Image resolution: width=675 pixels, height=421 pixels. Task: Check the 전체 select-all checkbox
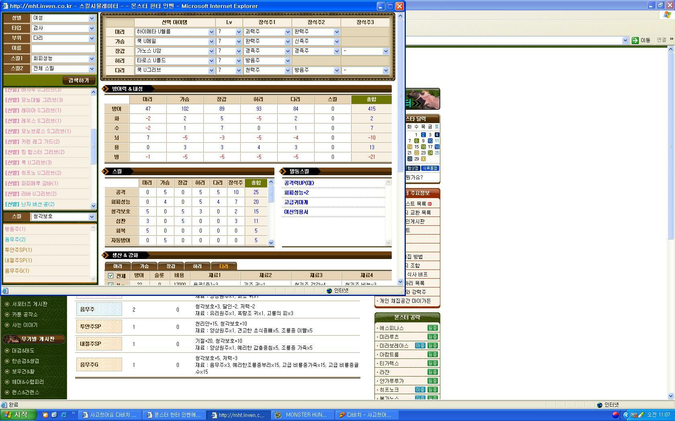pos(111,276)
